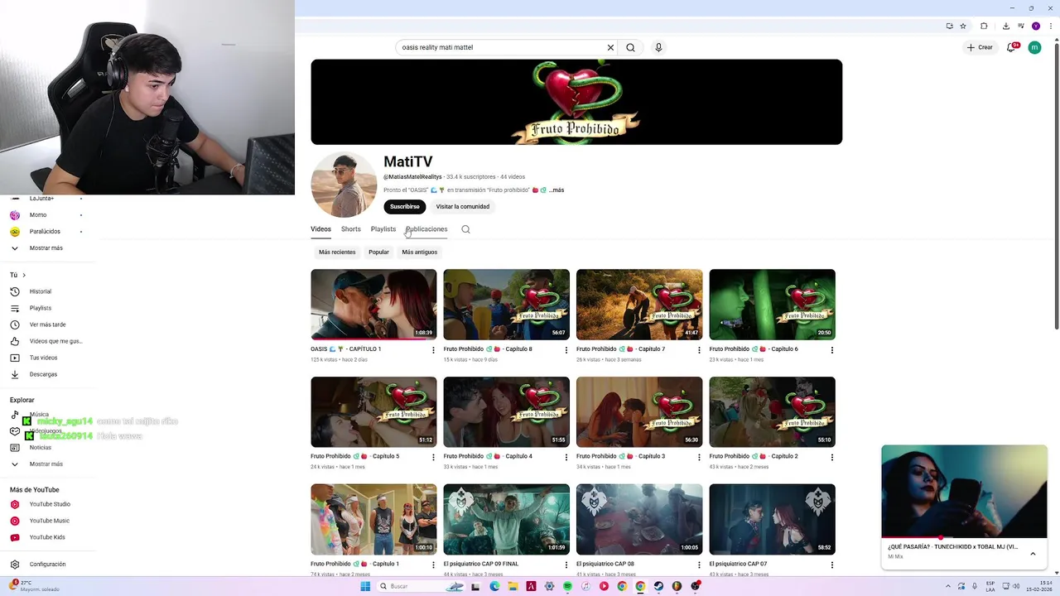Start voice search with the microphone icon
The width and height of the screenshot is (1060, 596).
(x=658, y=47)
